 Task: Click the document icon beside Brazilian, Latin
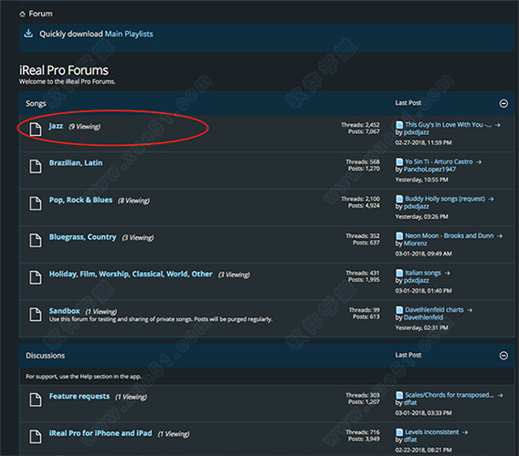pos(36,166)
